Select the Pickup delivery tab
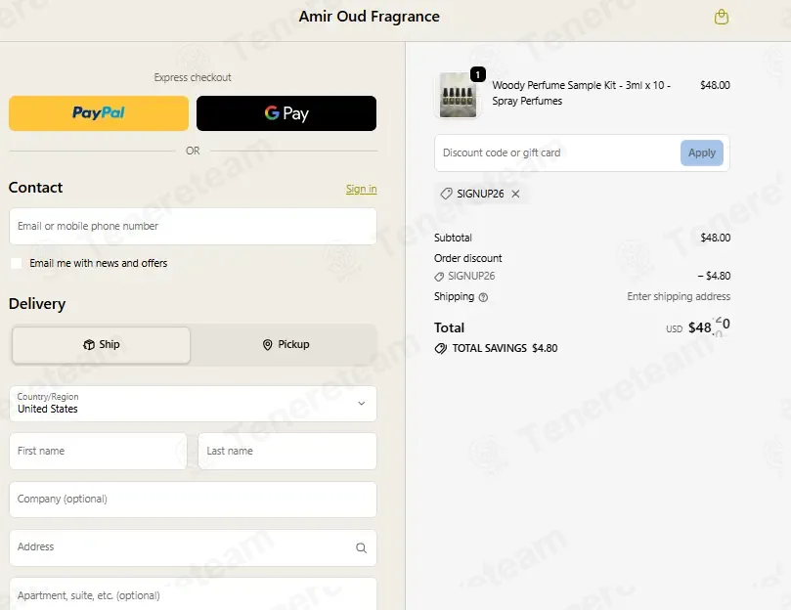 click(286, 345)
